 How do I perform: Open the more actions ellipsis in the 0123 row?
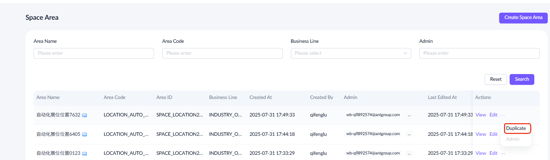(503, 153)
